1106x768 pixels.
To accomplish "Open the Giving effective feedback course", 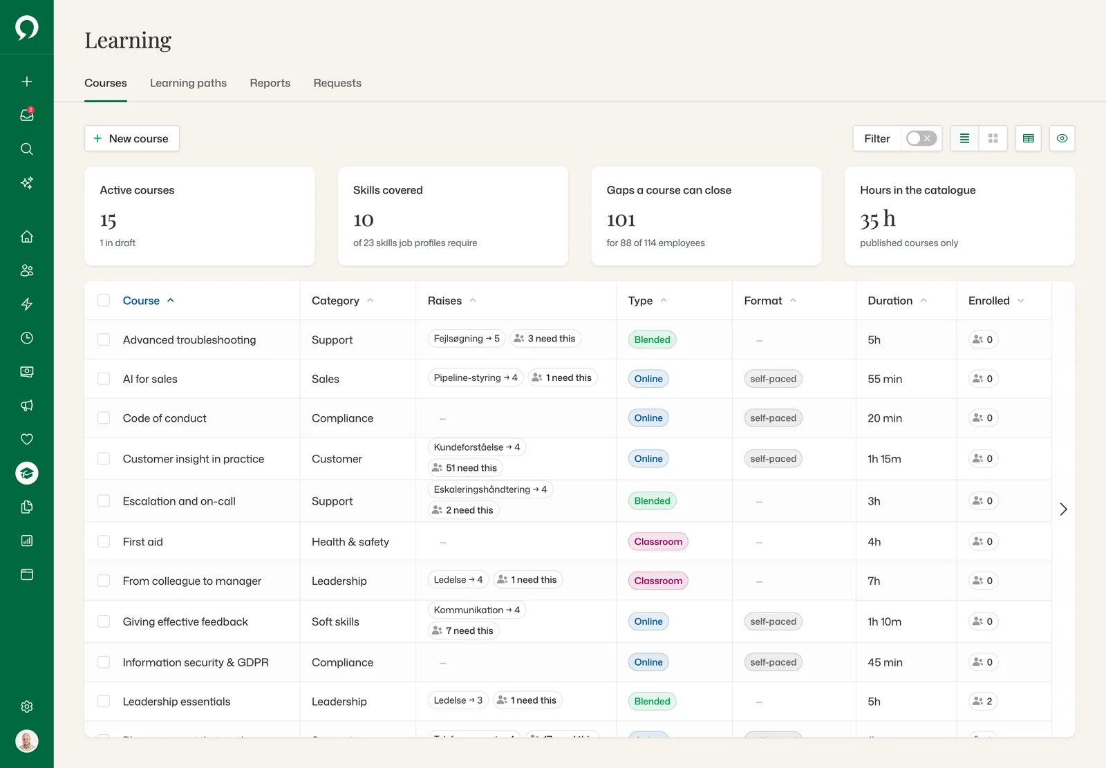I will [x=185, y=621].
